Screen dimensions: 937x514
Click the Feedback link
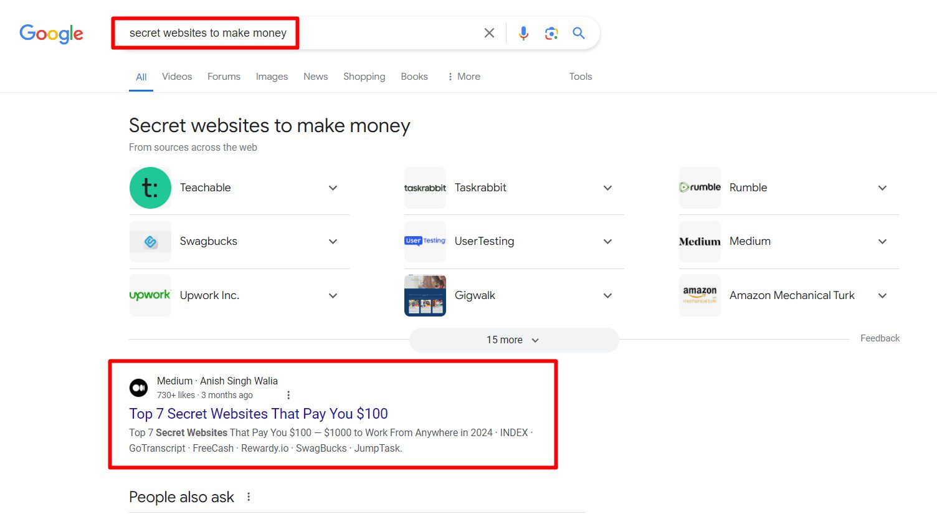pos(880,338)
